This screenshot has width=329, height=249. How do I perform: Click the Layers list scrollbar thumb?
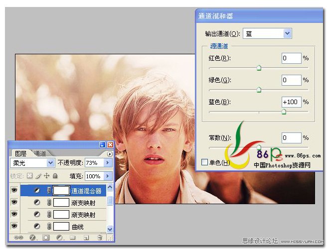110,201
